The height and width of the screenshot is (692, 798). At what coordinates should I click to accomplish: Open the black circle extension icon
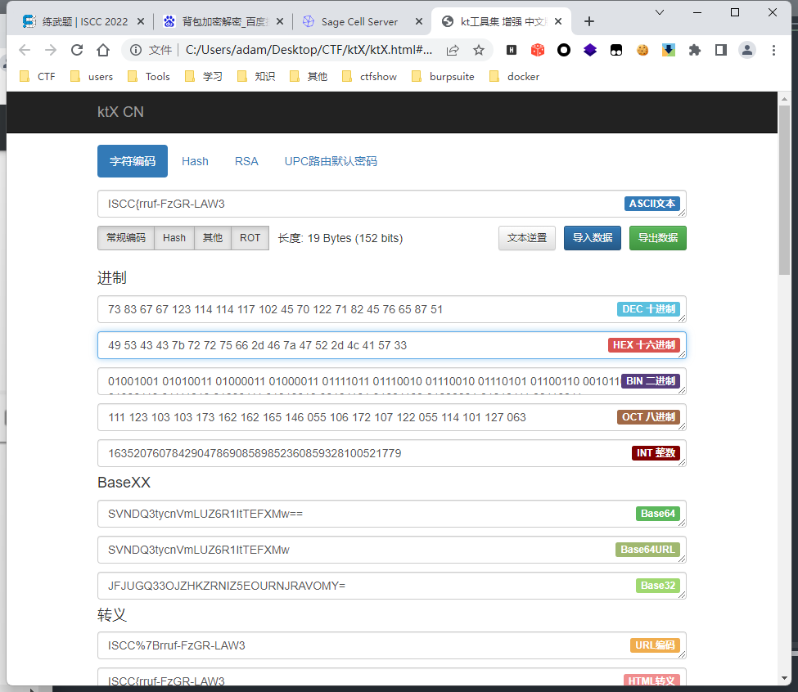point(564,50)
